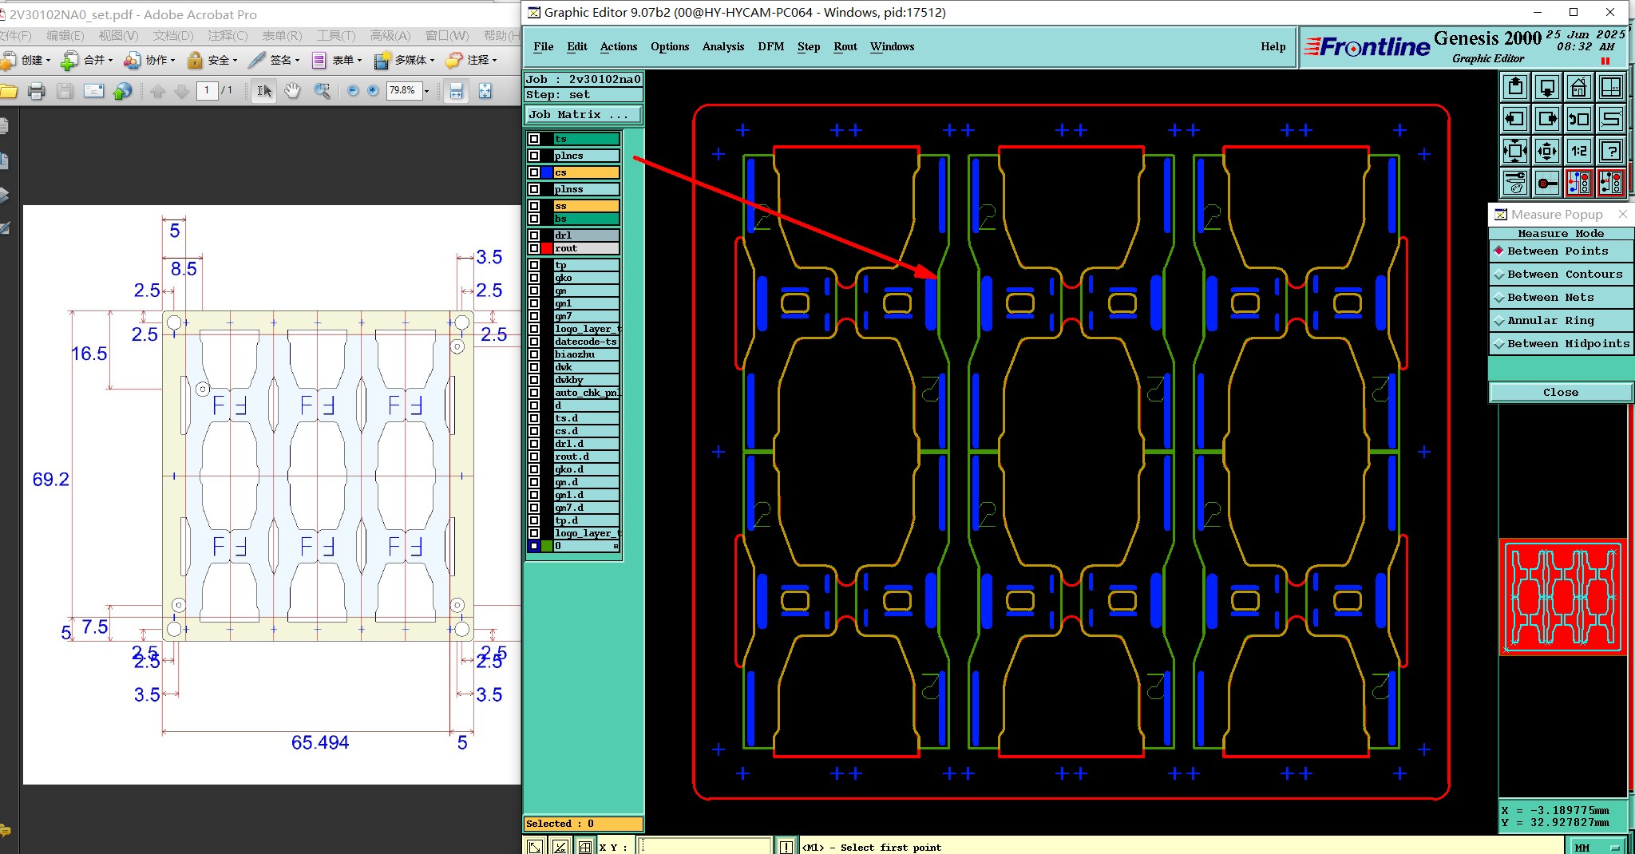1635x854 pixels.
Task: Open the DFM menu in Graphic Editor
Action: coord(771,46)
